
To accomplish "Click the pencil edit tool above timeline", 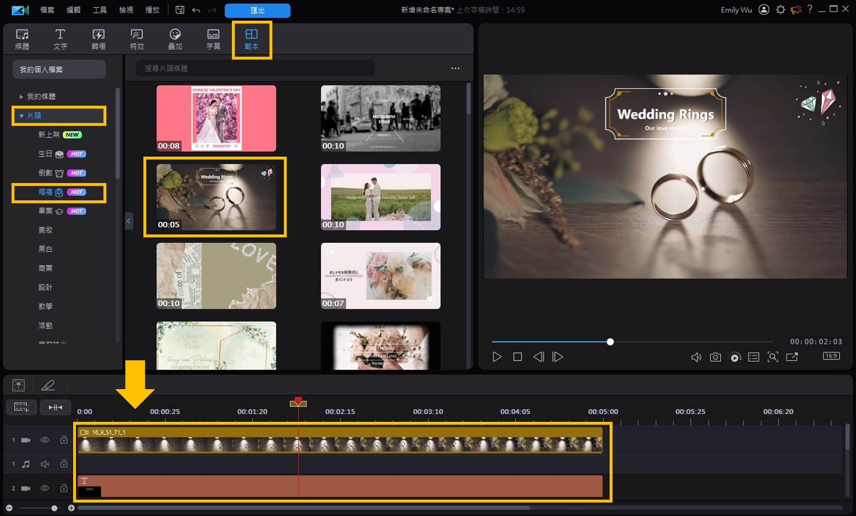I will click(x=48, y=385).
